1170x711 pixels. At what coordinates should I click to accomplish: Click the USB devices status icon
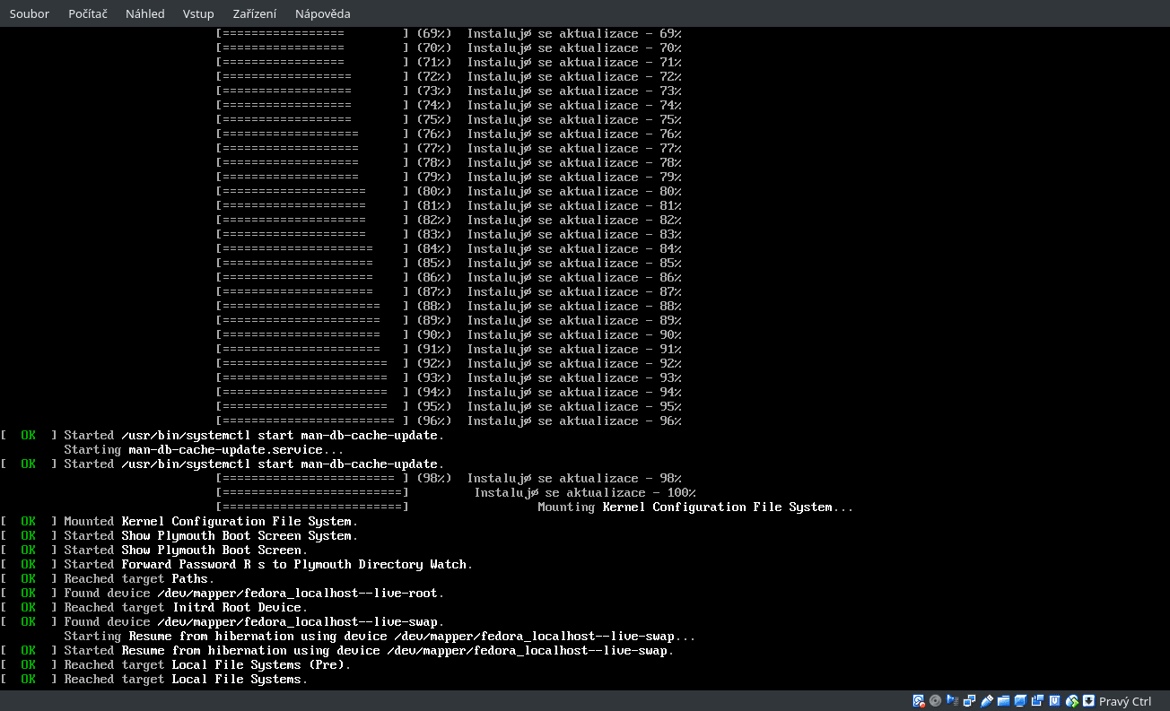point(987,700)
